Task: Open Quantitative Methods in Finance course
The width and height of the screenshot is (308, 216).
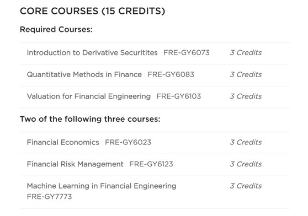Action: point(84,74)
